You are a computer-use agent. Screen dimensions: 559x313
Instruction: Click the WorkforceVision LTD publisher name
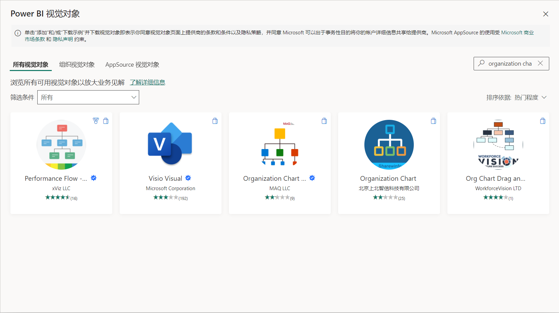(x=498, y=188)
